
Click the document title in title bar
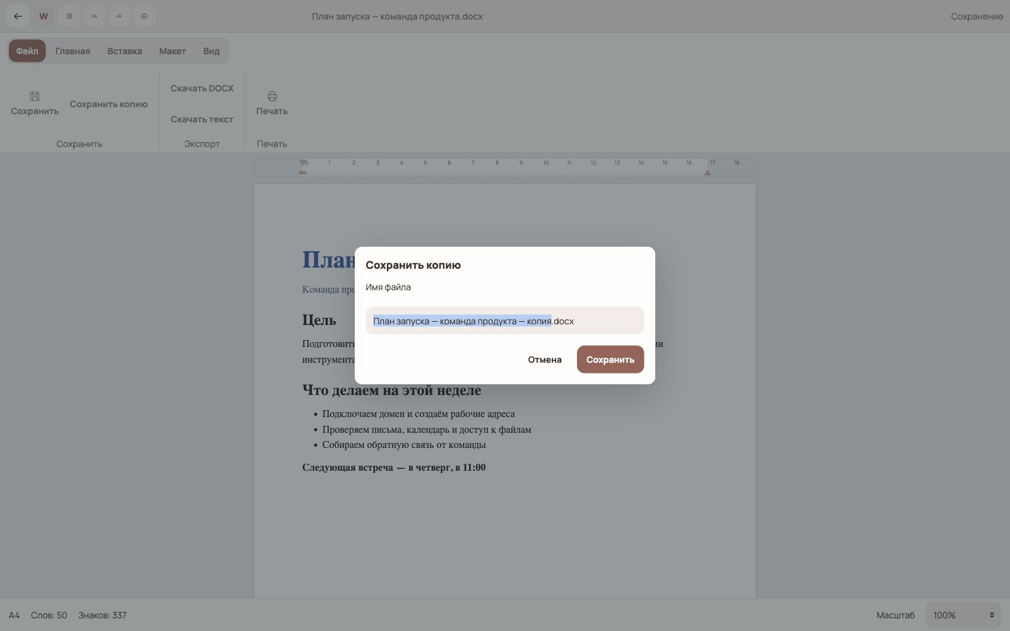(x=397, y=16)
